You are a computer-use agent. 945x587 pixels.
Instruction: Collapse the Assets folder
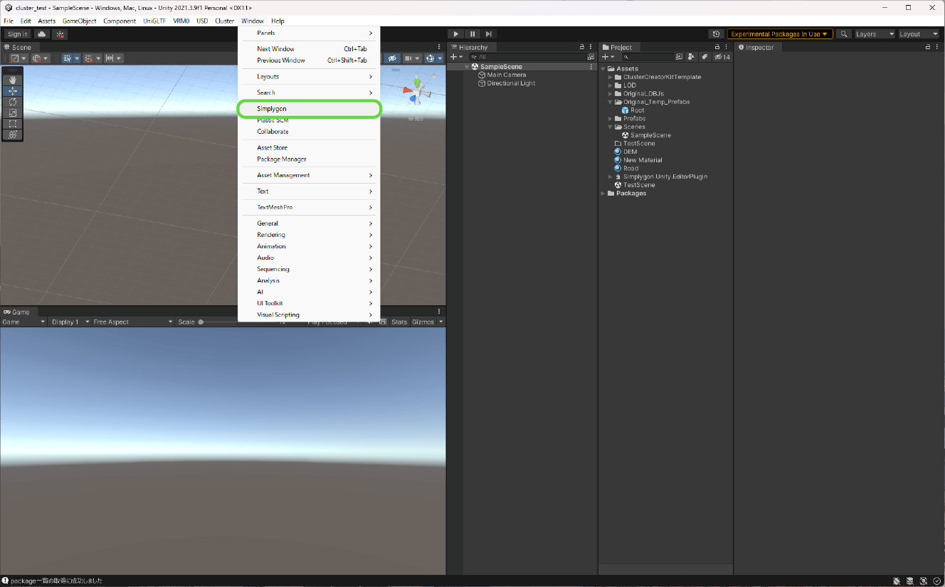pos(603,69)
